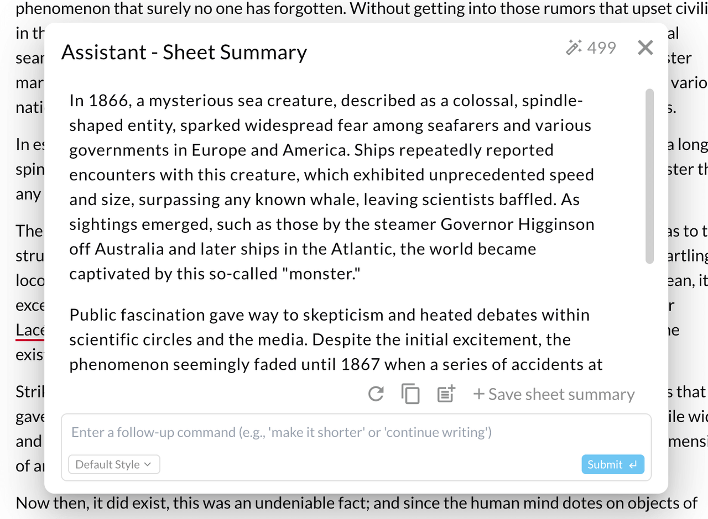
Task: Click the year "1867" in the summary
Action: [360, 364]
